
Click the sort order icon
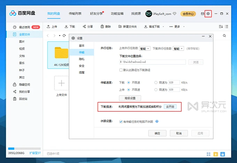click(x=221, y=26)
